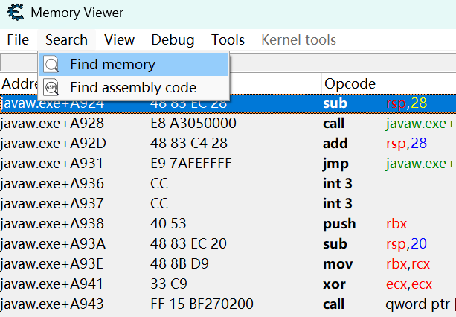Open the File menu
The width and height of the screenshot is (456, 317).
[17, 40]
